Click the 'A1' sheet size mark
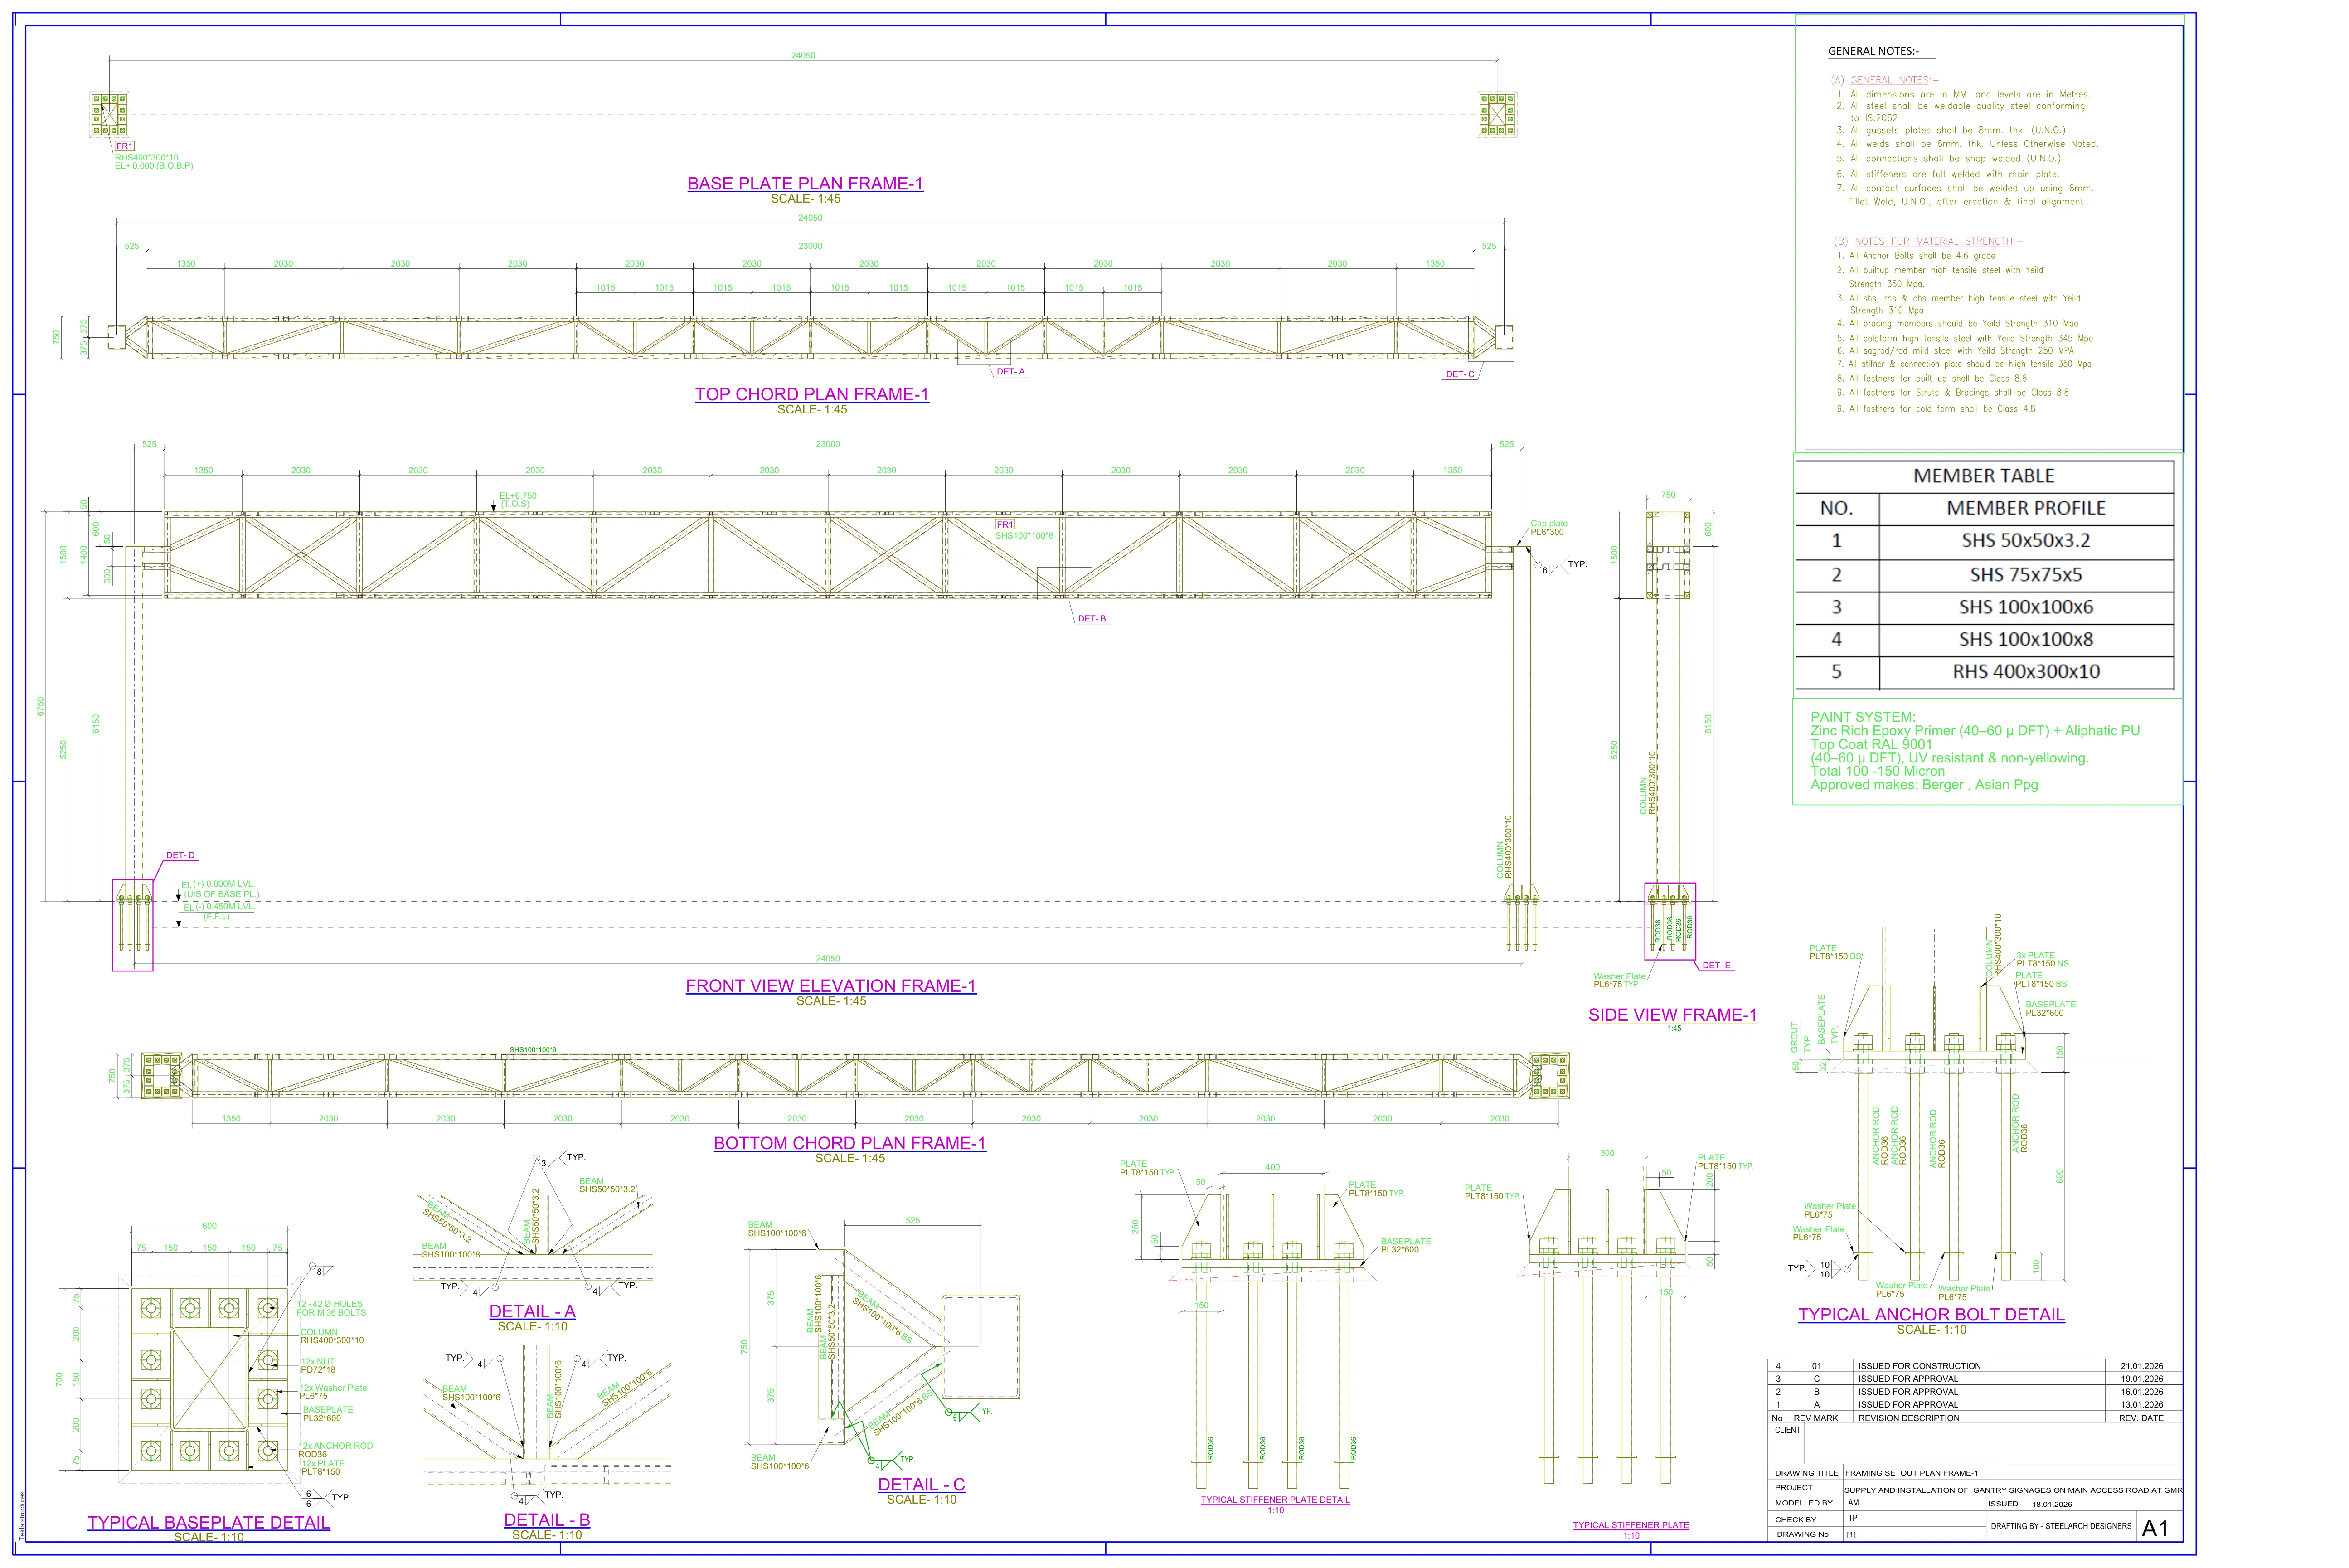Image resolution: width=2349 pixels, height=1568 pixels. click(2155, 1529)
